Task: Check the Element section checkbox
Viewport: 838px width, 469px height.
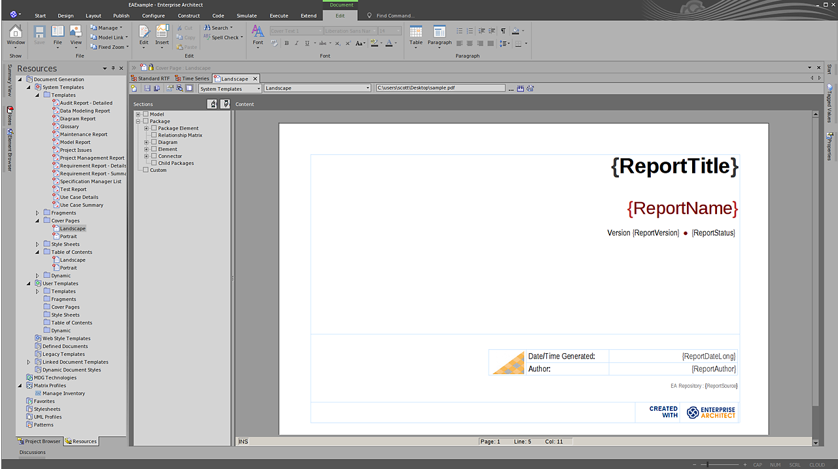Action: 154,149
